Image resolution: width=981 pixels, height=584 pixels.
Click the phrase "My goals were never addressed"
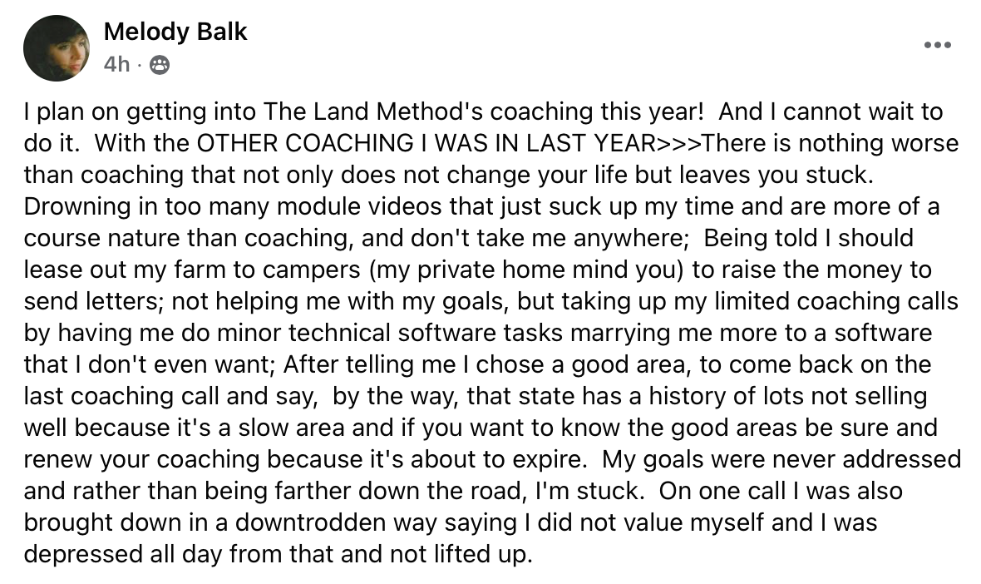781,459
